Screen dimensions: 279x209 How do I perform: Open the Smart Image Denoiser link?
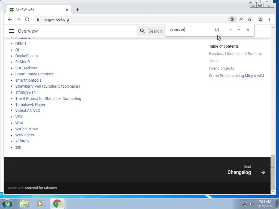pos(34,74)
